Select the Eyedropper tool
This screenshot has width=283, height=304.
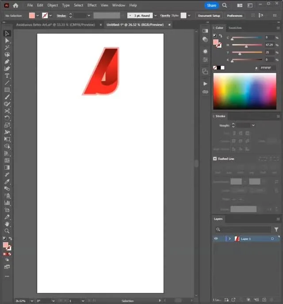pos(7,182)
